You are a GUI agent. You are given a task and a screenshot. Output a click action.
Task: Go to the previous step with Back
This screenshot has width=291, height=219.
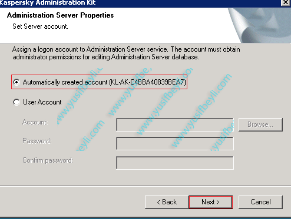pos(167,202)
